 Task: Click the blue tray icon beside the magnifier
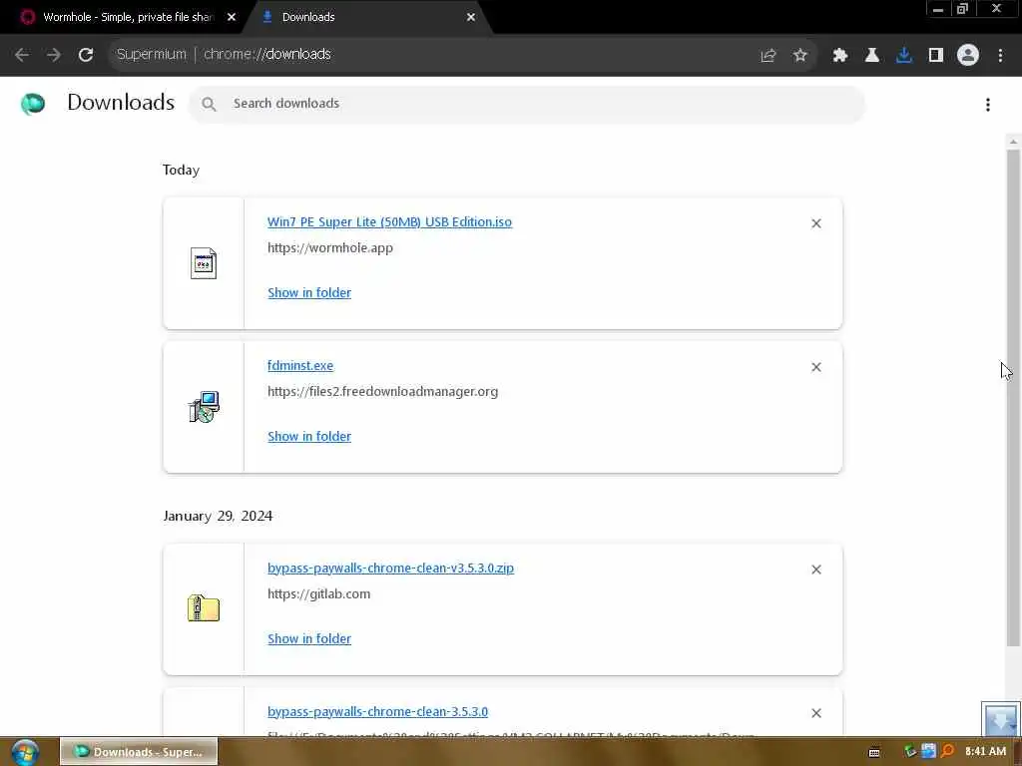point(928,751)
